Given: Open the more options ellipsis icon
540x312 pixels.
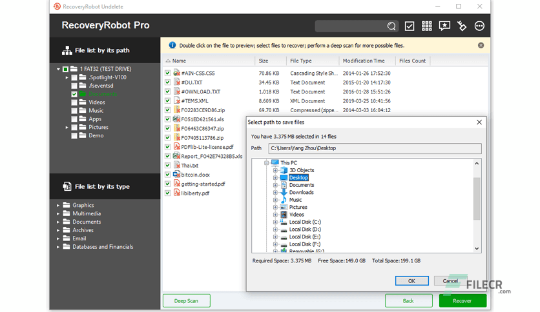Looking at the screenshot, I should (x=479, y=26).
